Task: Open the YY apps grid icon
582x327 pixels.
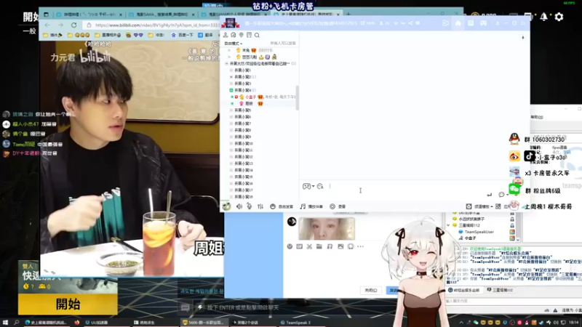Action: point(498,206)
